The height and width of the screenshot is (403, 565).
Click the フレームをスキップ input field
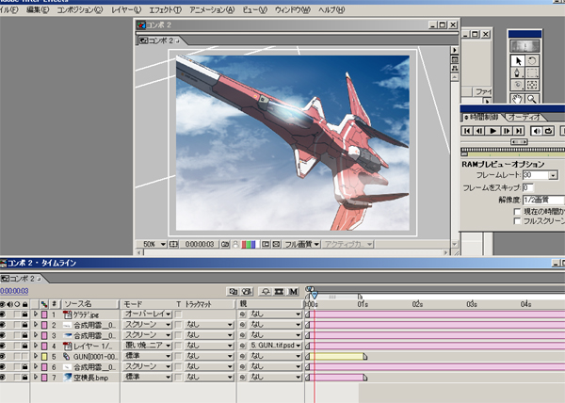tap(528, 187)
